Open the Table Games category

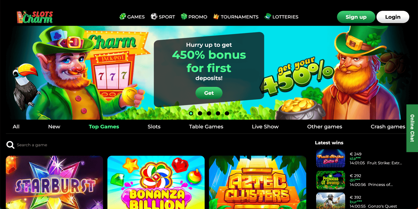tap(206, 127)
